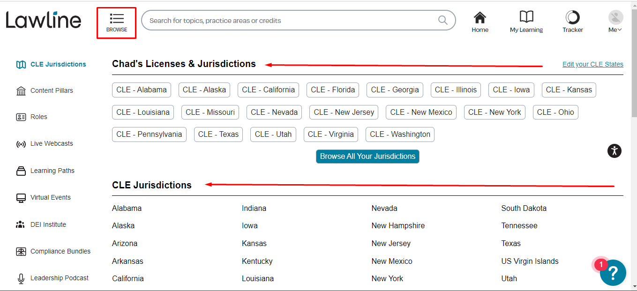Image resolution: width=637 pixels, height=291 pixels.
Task: Open Leadership Podcast from sidebar
Action: [x=59, y=278]
